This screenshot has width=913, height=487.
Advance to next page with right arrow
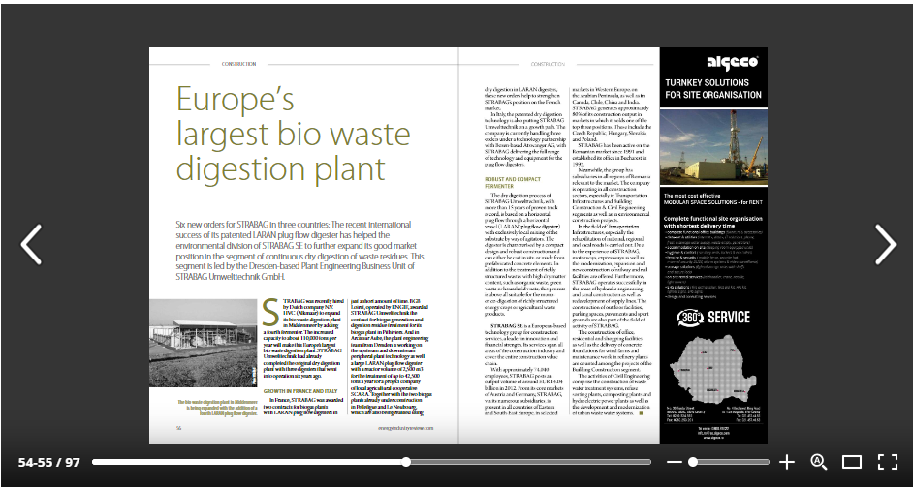886,244
